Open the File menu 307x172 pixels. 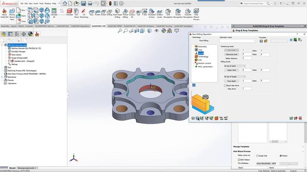click(x=22, y=3)
